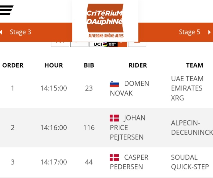Open rider Domen Novak's profile

pyautogui.click(x=129, y=88)
